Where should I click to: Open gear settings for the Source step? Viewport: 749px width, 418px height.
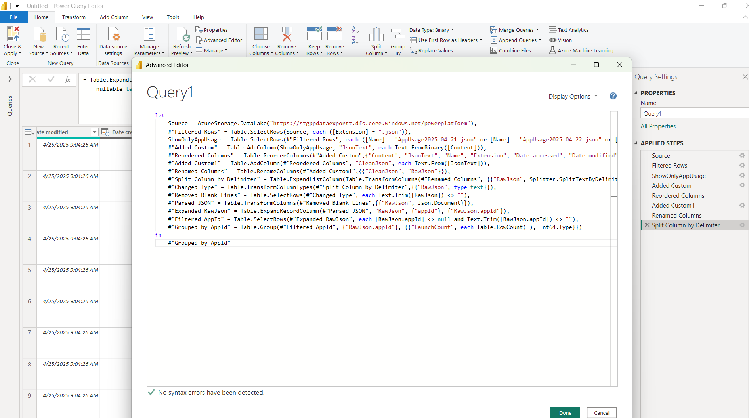742,156
